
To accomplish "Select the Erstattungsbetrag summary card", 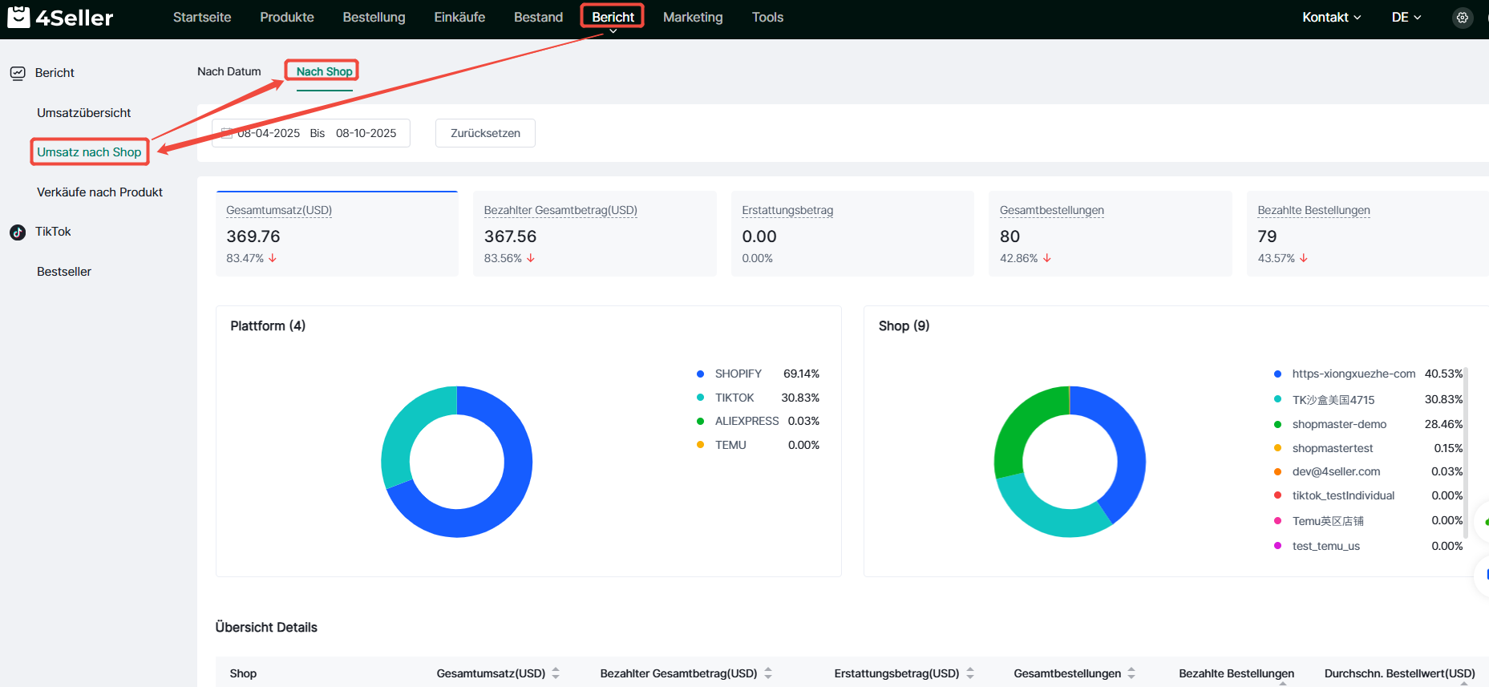I will pyautogui.click(x=852, y=233).
